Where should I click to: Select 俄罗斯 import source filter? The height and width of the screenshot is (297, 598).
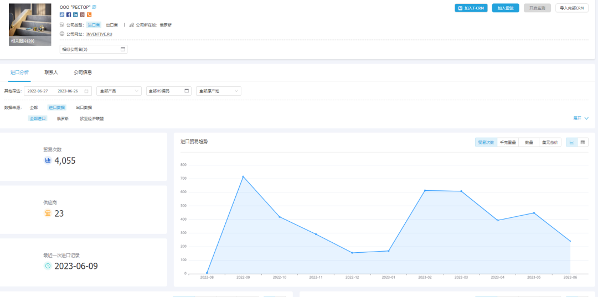coord(63,118)
